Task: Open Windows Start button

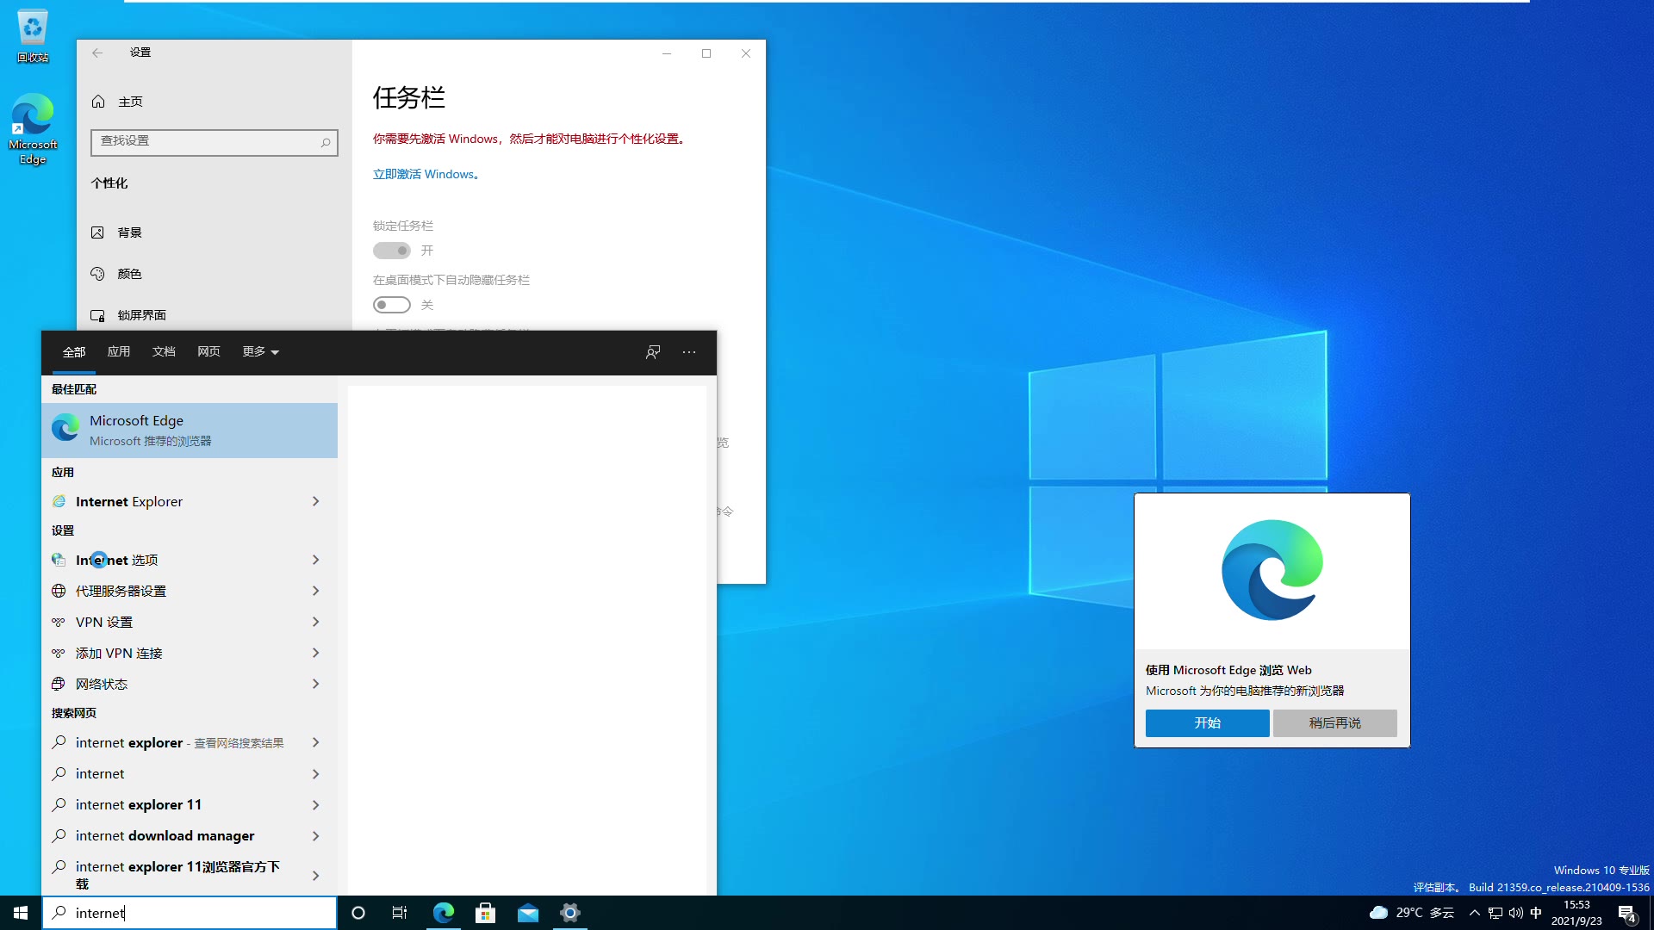Action: [21, 913]
